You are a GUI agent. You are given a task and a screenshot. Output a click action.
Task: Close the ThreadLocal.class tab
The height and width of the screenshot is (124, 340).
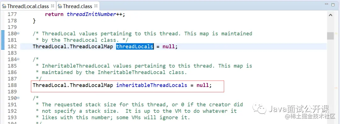click(53, 6)
